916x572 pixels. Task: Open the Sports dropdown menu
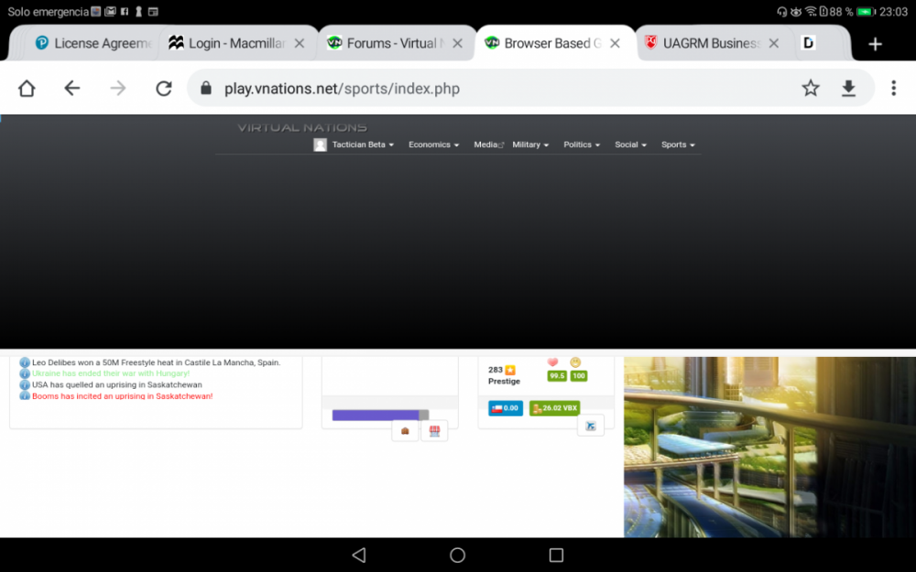coord(678,145)
